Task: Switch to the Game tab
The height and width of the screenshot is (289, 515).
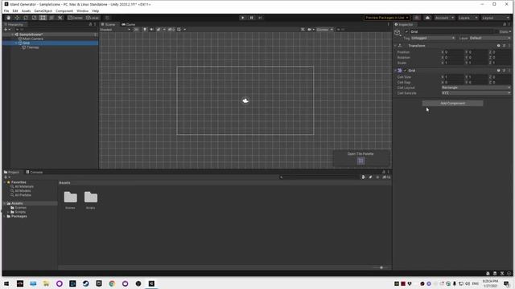Action: tap(129, 25)
